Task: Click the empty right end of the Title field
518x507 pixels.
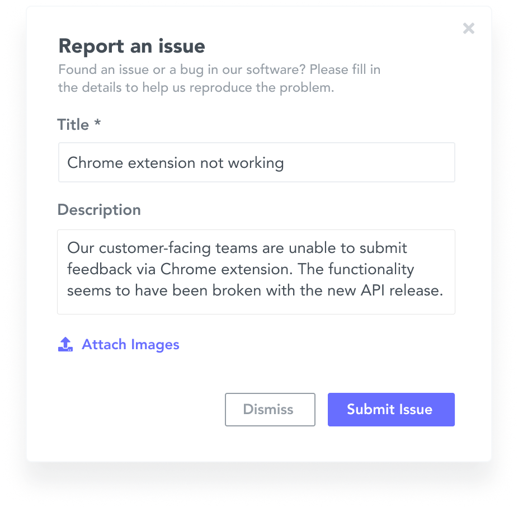Action: click(x=370, y=162)
